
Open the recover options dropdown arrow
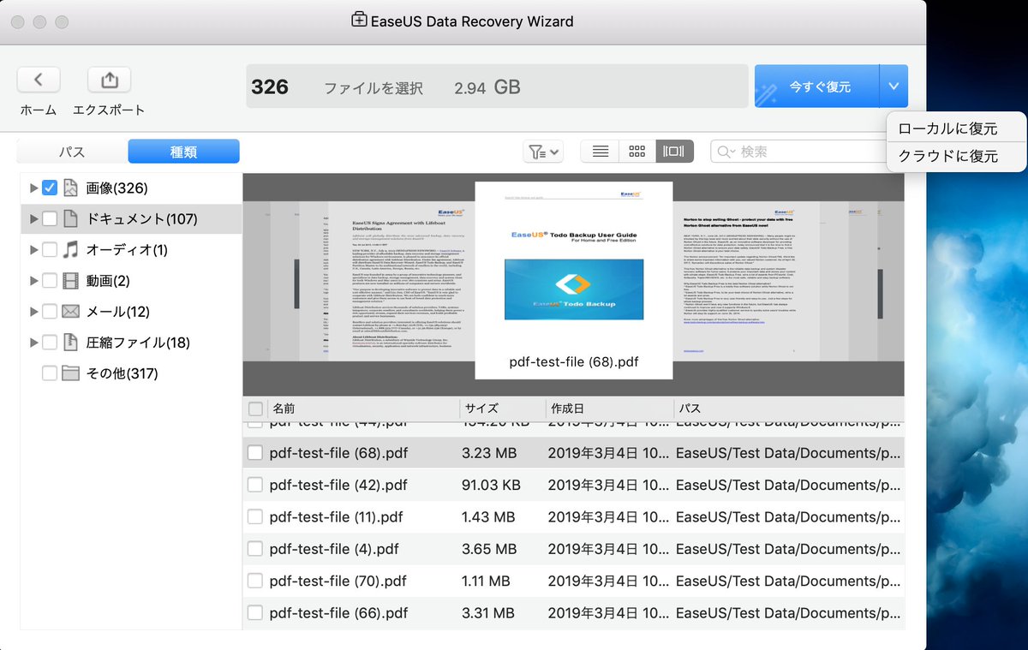click(894, 86)
